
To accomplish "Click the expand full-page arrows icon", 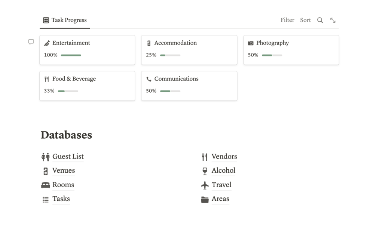I will click(333, 20).
